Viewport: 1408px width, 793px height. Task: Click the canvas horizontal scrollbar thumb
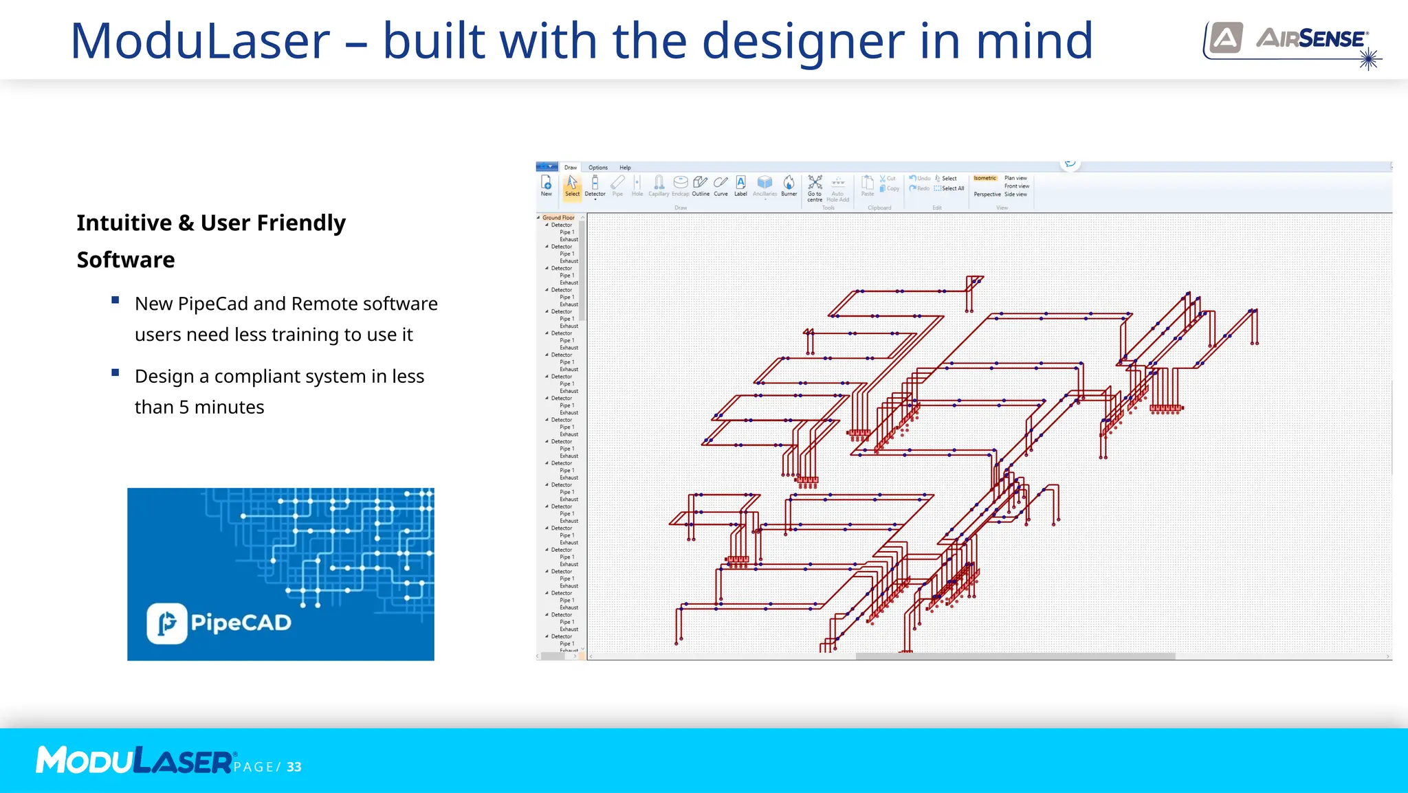pyautogui.click(x=1015, y=656)
